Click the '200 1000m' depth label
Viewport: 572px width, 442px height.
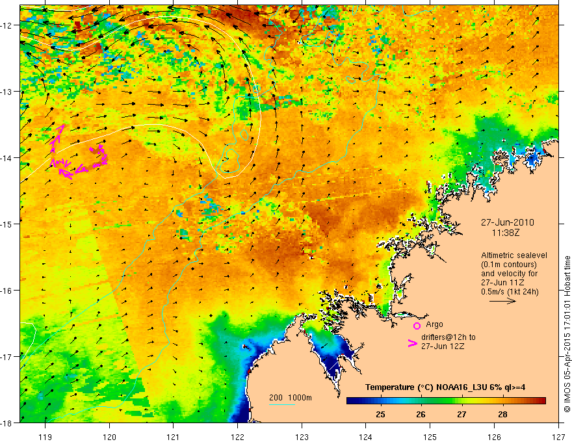[291, 398]
